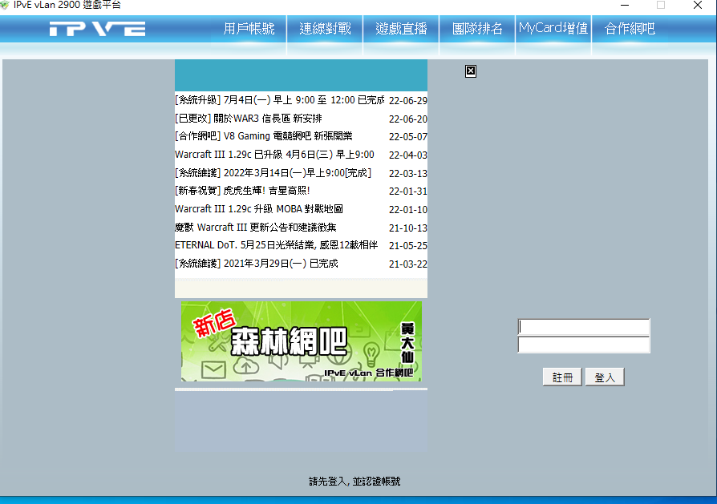717x504 pixels.
Task: Click the IPVE logo in header
Action: tap(97, 29)
